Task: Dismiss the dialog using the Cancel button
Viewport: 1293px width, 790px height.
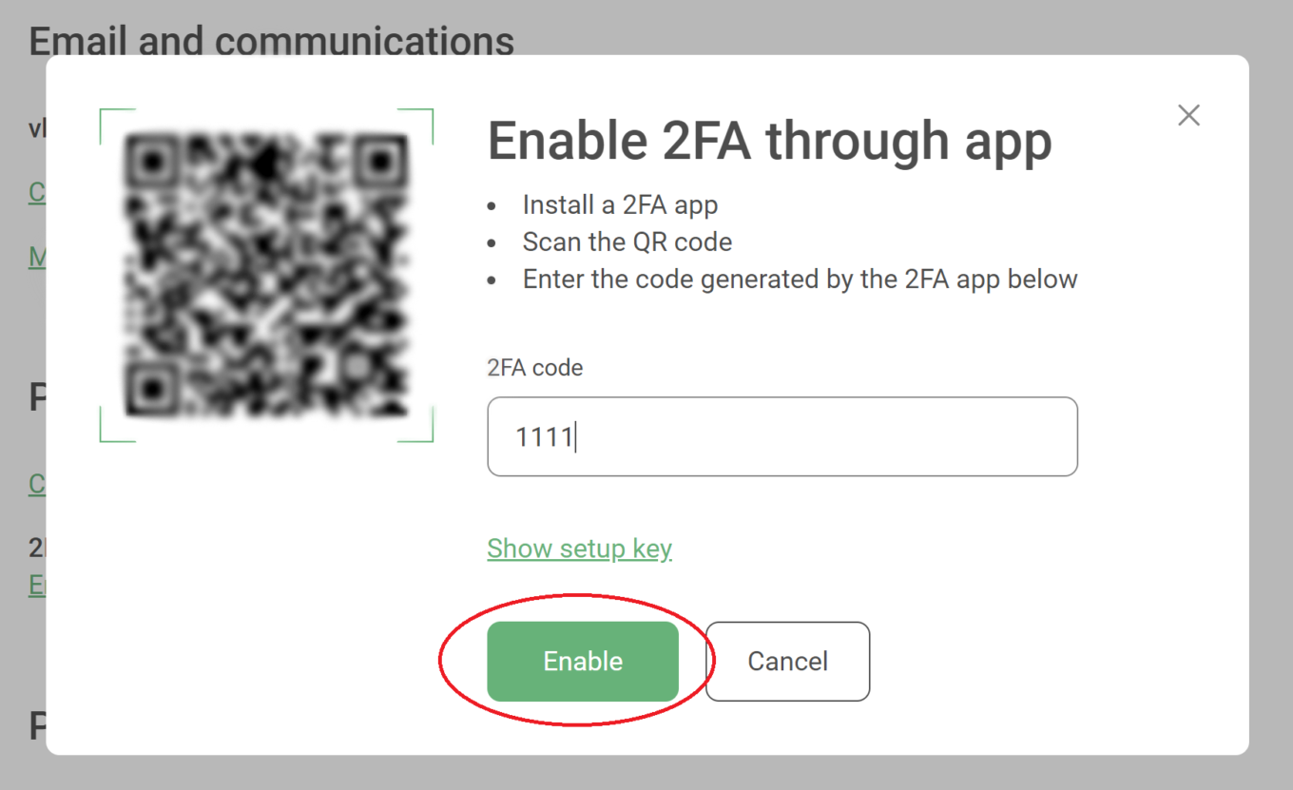Action: [x=787, y=662]
